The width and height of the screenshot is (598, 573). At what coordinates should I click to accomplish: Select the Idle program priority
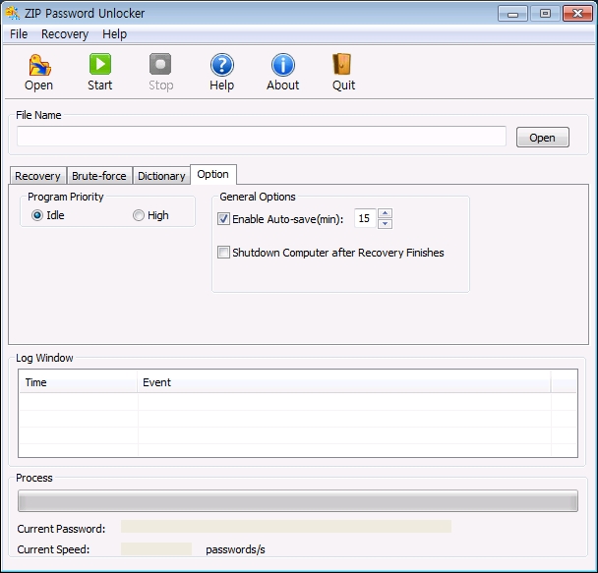point(38,215)
